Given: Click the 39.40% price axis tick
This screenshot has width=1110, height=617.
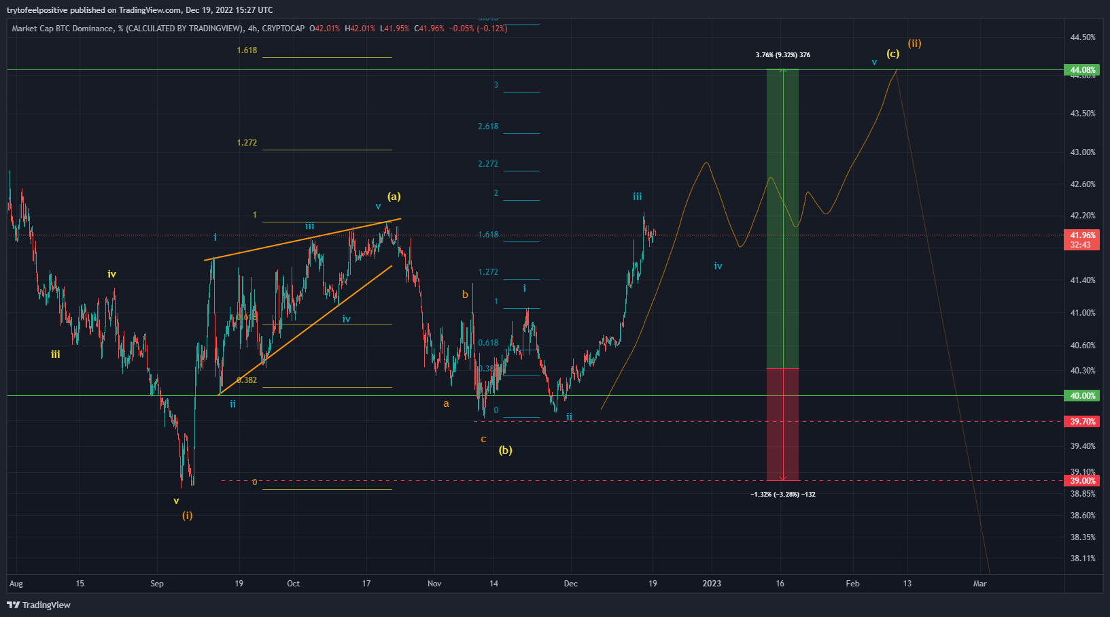Looking at the screenshot, I should click(1083, 446).
